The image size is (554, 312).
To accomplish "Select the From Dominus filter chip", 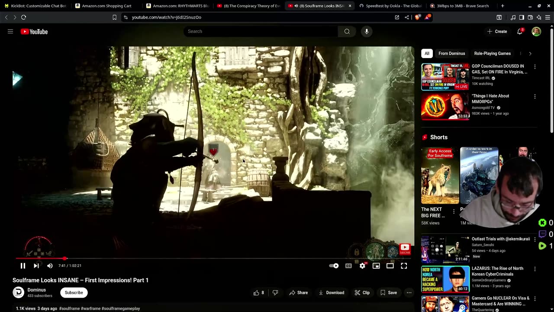I will (x=451, y=53).
